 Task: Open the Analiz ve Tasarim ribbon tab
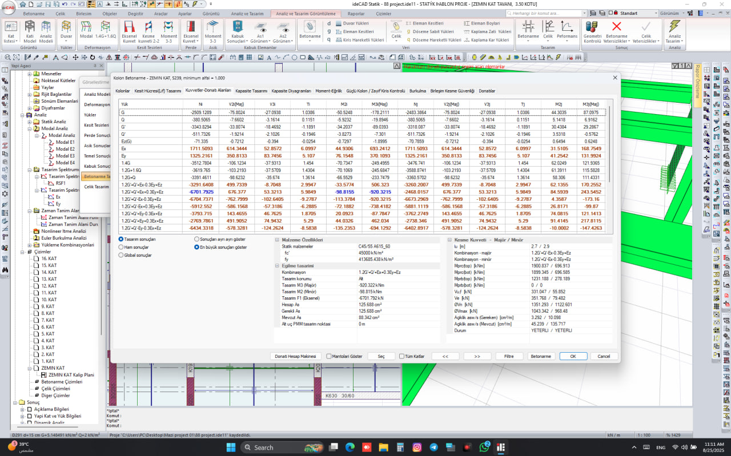[247, 13]
